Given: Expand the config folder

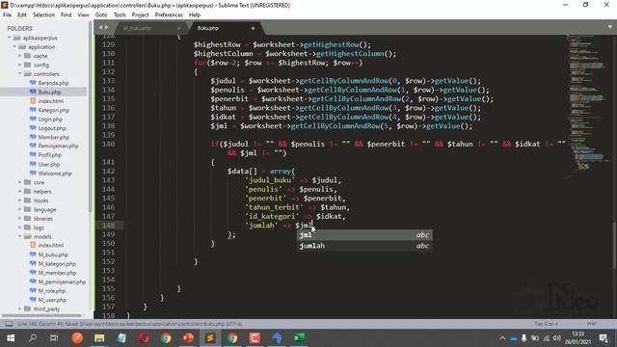Looking at the screenshot, I should (x=19, y=65).
